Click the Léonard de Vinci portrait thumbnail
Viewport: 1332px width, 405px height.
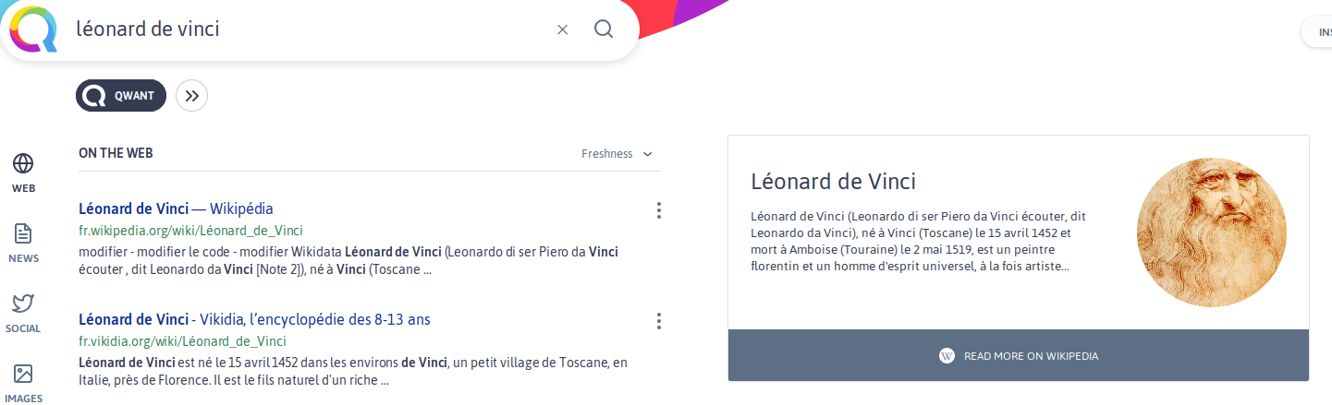(1212, 232)
